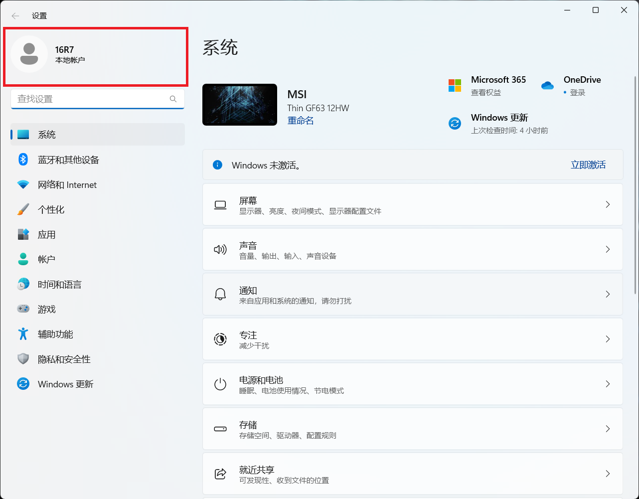Click the personalization paintbrush icon
Screen dimensions: 639x499
point(23,209)
